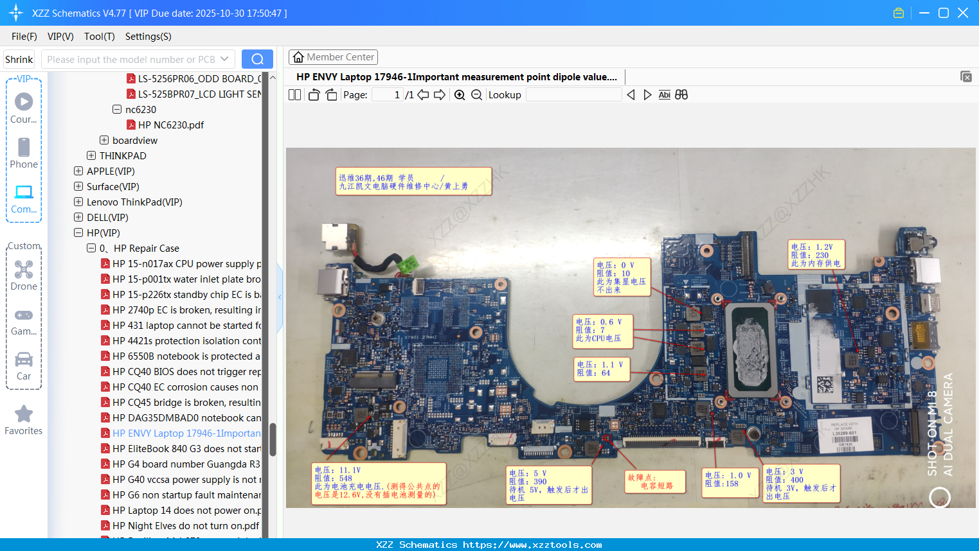Select HP ENVY Laptop 17946 tree entry
This screenshot has height=551, width=979.
point(181,433)
